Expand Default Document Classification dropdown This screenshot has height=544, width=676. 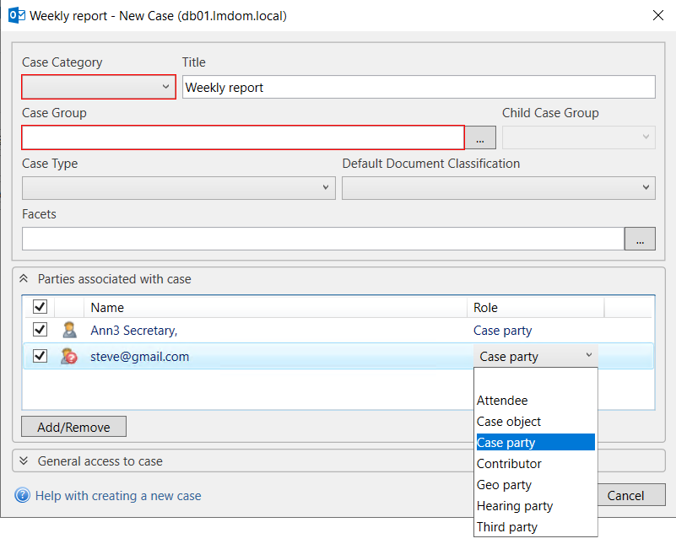pos(498,188)
